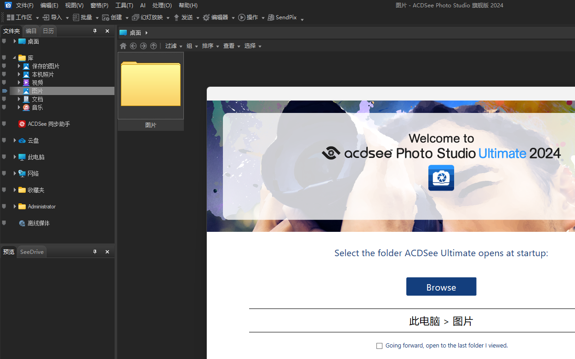This screenshot has width=575, height=359.
Task: Switch to the 日历 calendar tab
Action: [48, 31]
